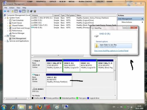
Task: Click the Windows Start orb
Action: (x=4, y=107)
